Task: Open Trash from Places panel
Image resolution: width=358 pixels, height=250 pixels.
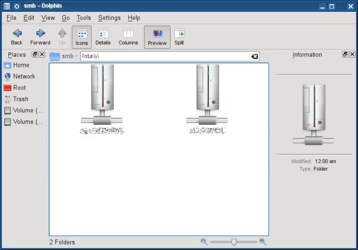Action: coord(20,99)
